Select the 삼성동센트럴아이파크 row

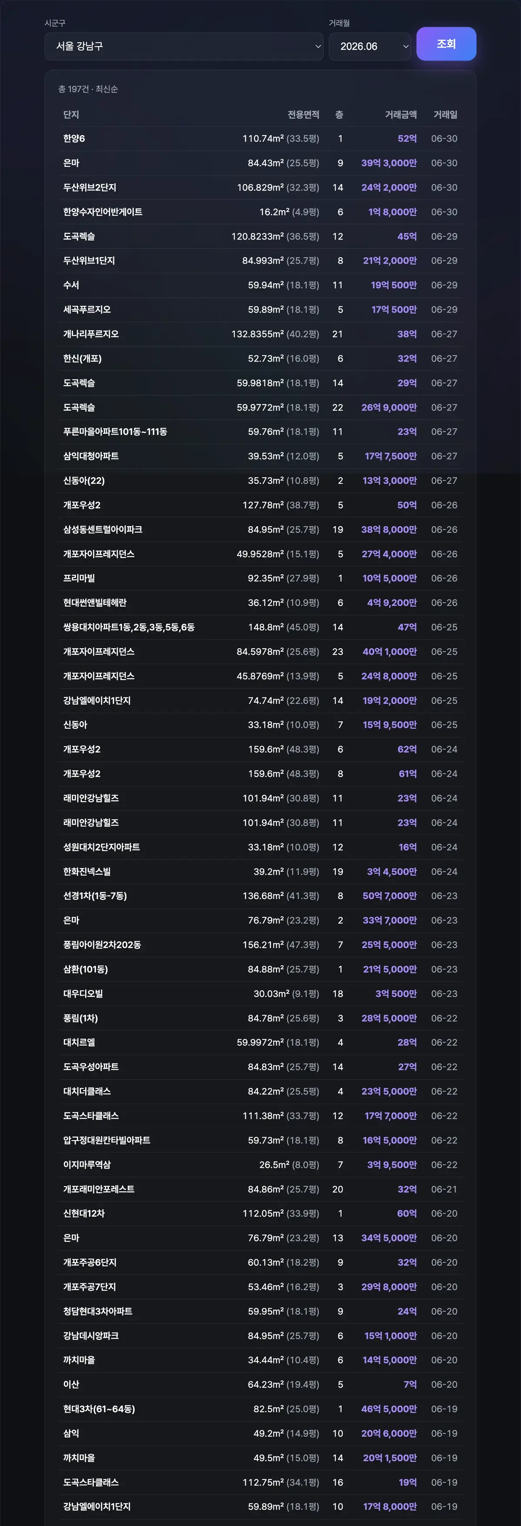(260, 530)
